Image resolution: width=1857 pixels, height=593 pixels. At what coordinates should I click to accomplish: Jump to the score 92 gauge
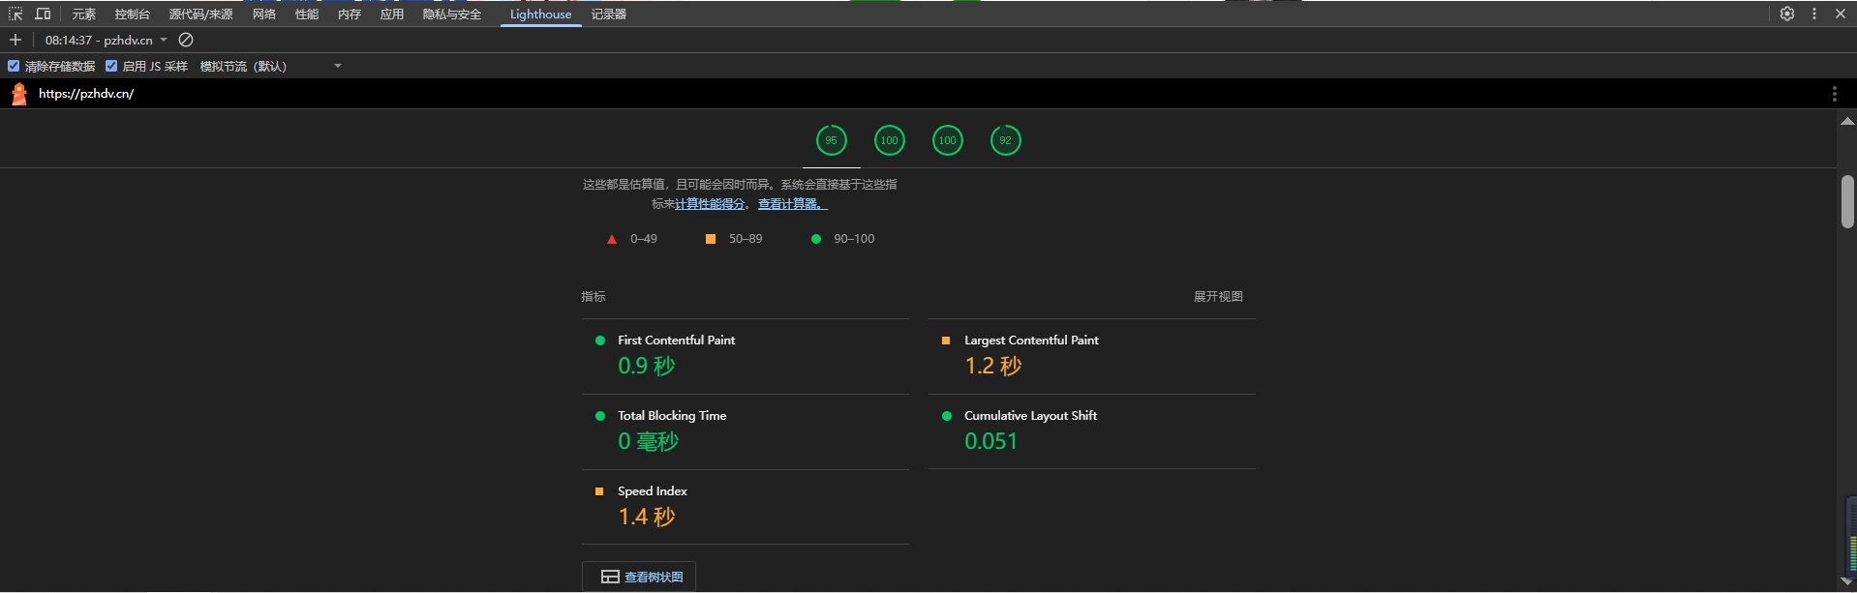1005,140
